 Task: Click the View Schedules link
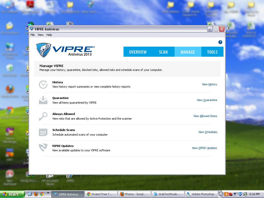[x=208, y=132]
